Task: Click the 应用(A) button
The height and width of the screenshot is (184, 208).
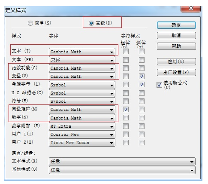Action: coord(176,62)
